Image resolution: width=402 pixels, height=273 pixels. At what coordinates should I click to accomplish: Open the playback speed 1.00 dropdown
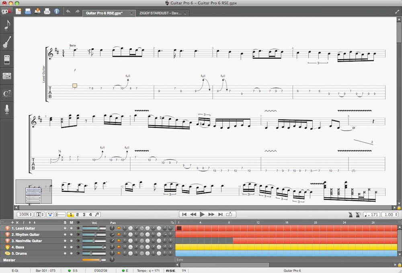pos(390,215)
